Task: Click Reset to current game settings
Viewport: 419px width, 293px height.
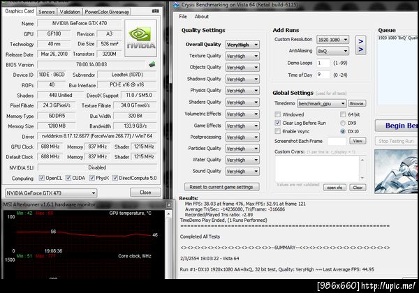Action: 221,187
